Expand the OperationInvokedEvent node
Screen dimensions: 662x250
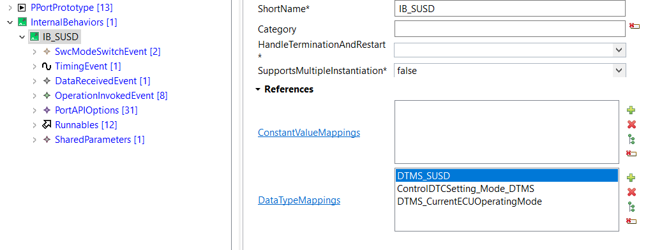34,96
